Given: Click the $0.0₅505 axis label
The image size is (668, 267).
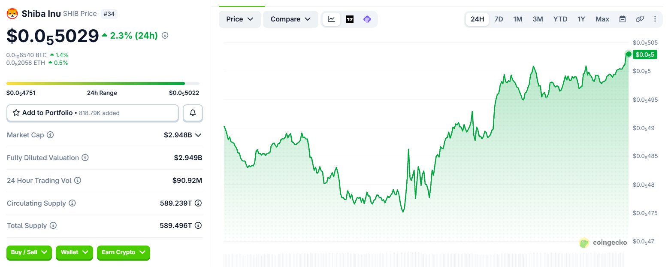Looking at the screenshot, I should click(645, 43).
